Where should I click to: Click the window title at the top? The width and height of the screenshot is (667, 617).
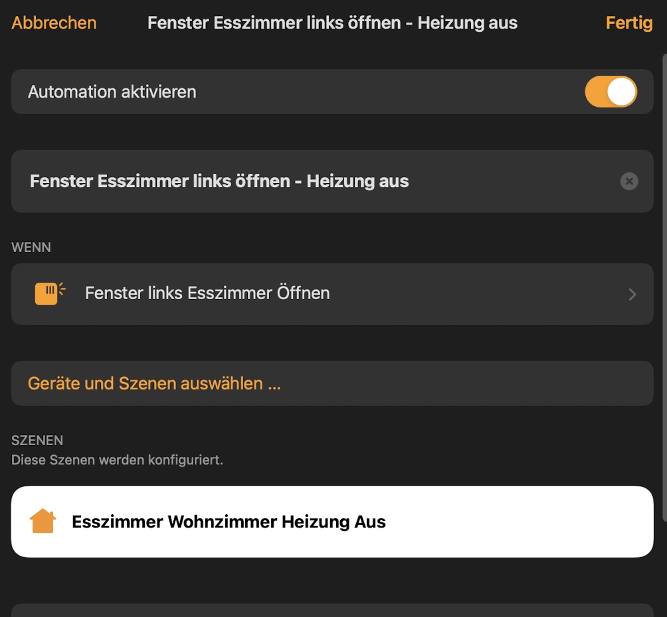332,23
